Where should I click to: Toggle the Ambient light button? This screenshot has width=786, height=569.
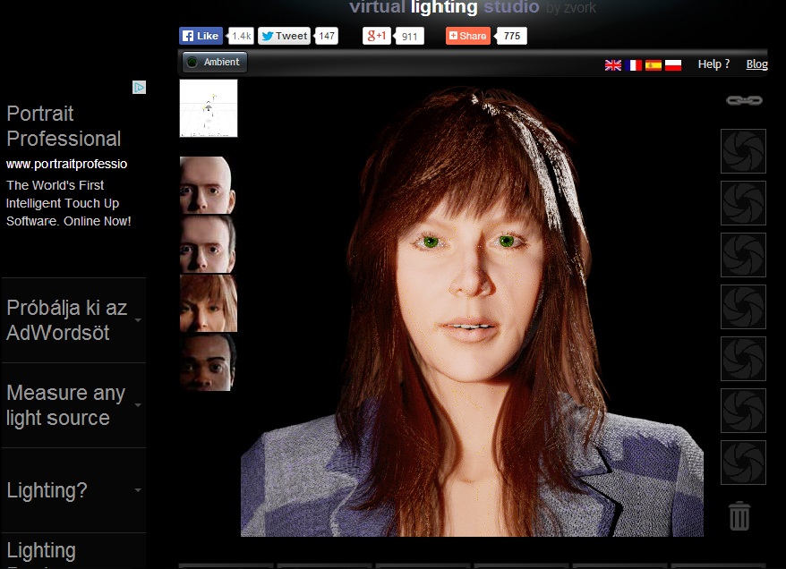point(214,63)
